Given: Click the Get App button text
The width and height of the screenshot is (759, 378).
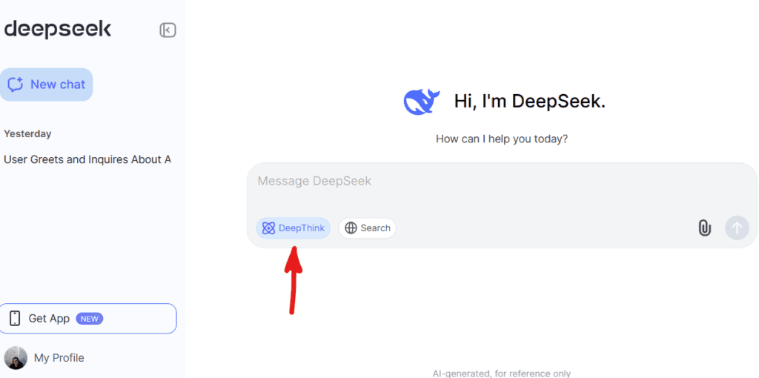Looking at the screenshot, I should pyautogui.click(x=49, y=319).
